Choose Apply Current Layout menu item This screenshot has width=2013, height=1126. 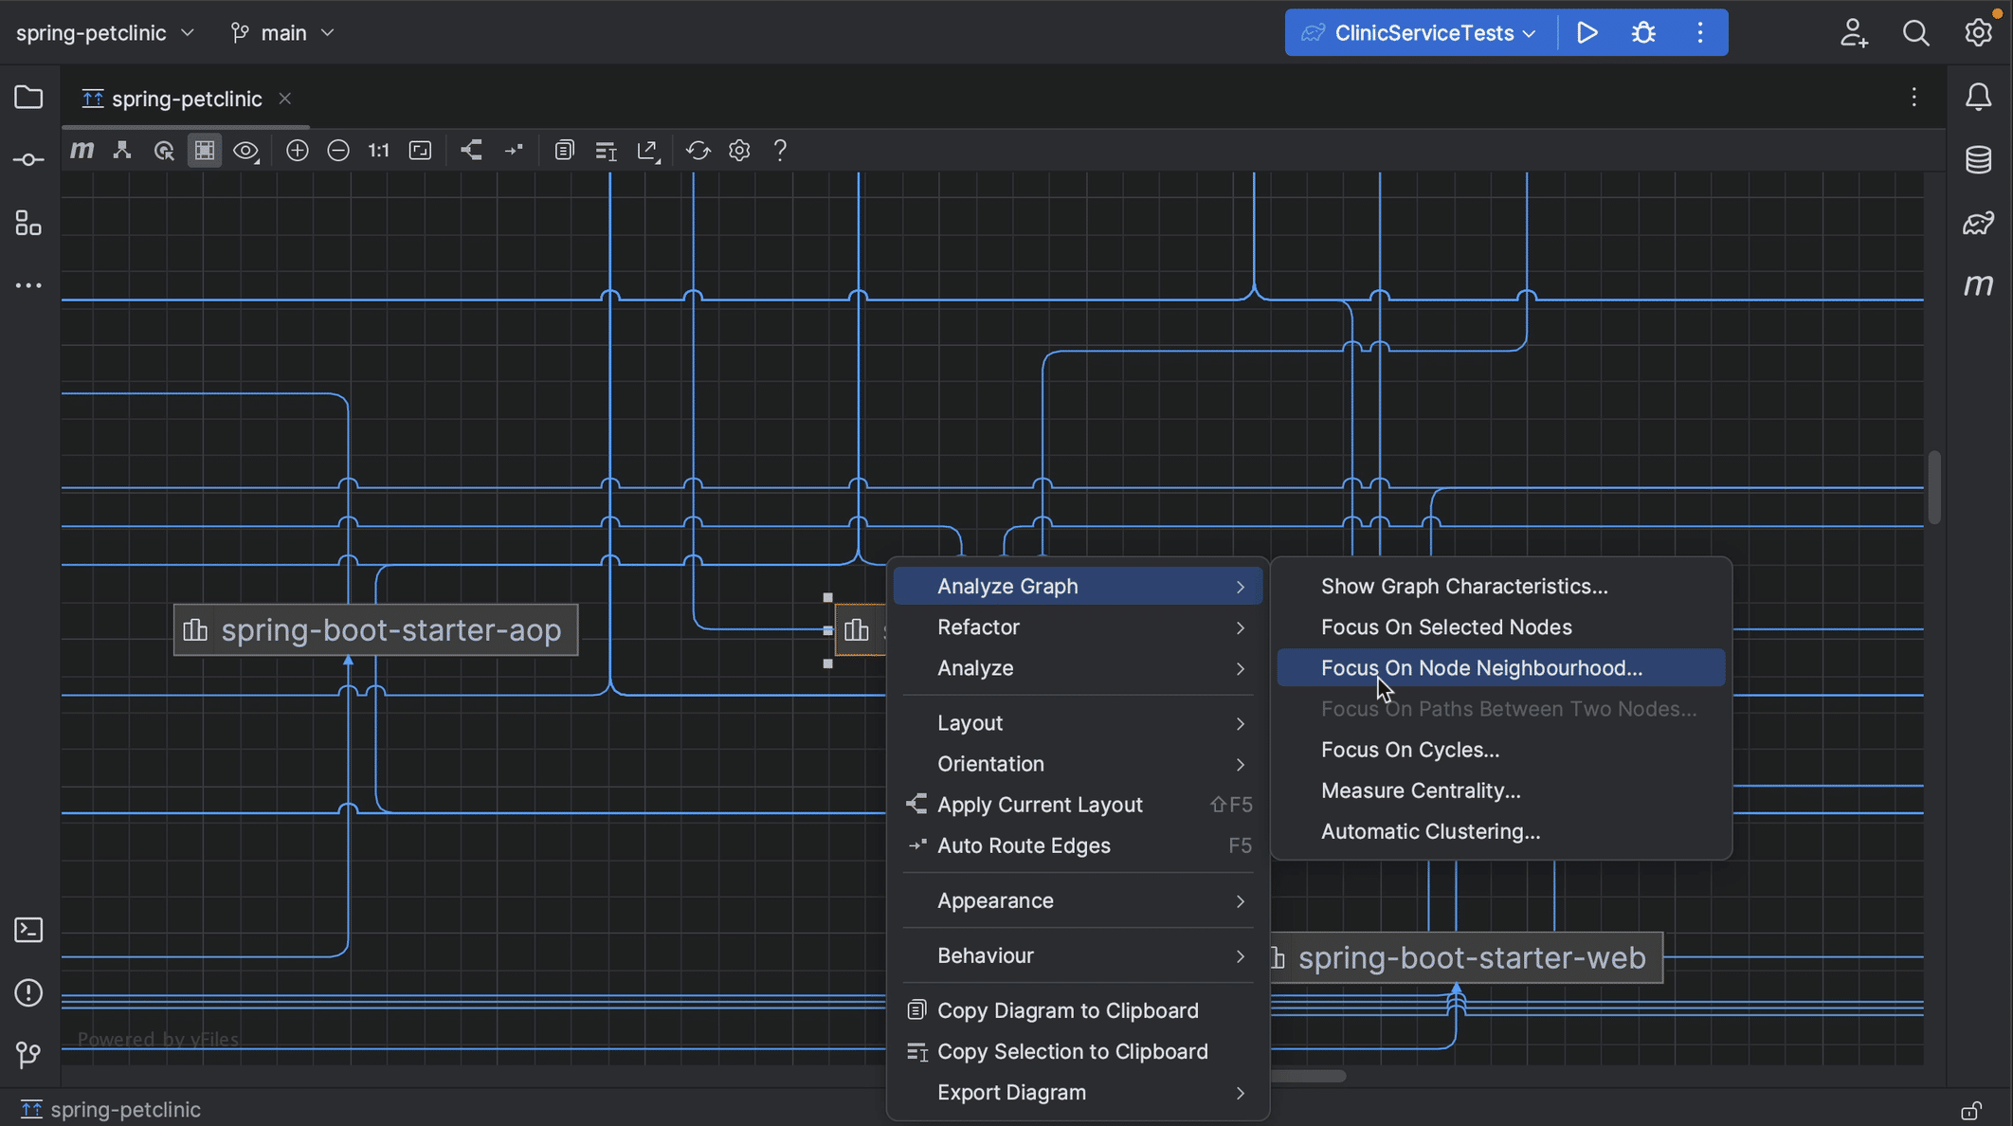pos(1078,805)
